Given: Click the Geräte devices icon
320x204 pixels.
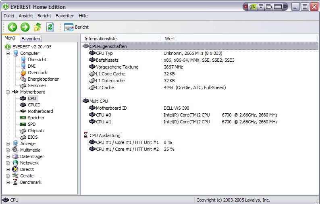Looking at the screenshot, I should tap(15, 176).
